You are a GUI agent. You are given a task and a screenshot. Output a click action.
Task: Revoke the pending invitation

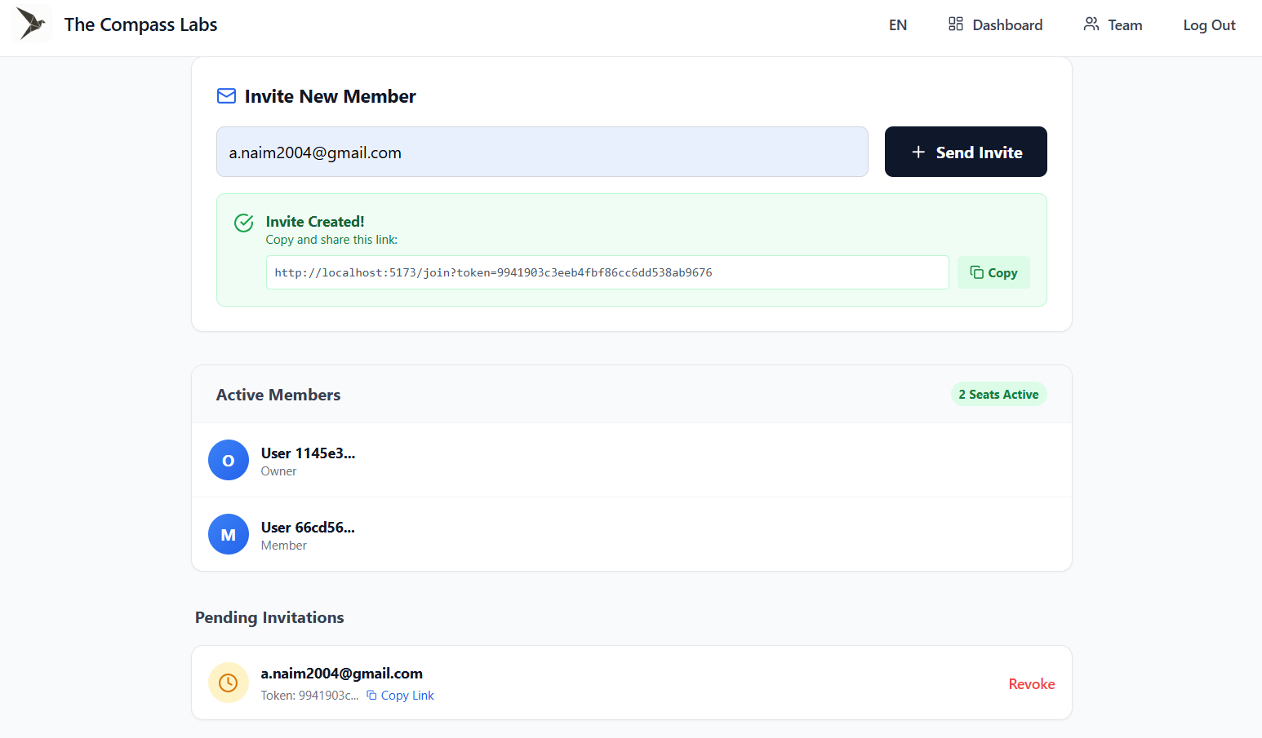[x=1032, y=684]
